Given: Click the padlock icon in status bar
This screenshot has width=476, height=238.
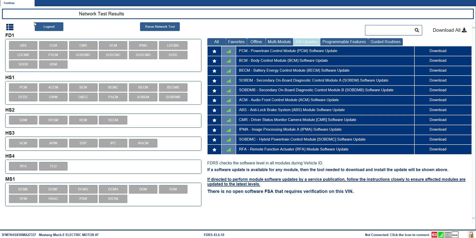Looking at the screenshot, I should [x=471, y=235].
